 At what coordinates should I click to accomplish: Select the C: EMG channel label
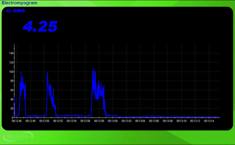pos(15,11)
